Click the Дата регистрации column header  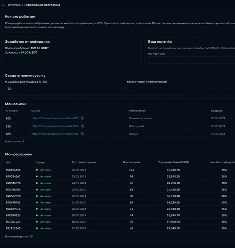84,162
